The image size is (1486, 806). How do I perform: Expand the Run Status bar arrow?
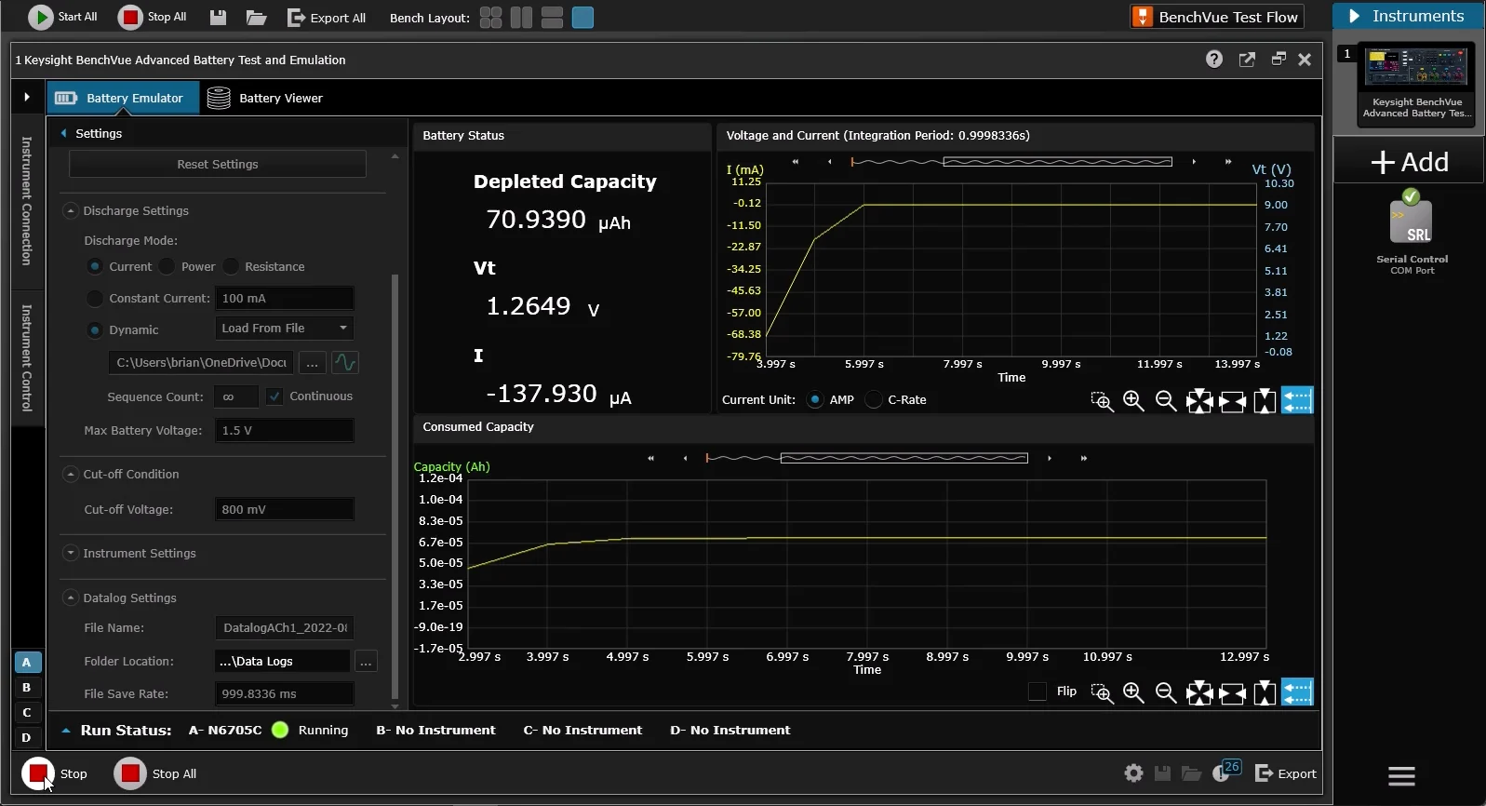coord(66,731)
